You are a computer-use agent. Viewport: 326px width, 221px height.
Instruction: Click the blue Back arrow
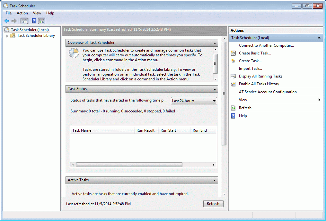(6, 20)
